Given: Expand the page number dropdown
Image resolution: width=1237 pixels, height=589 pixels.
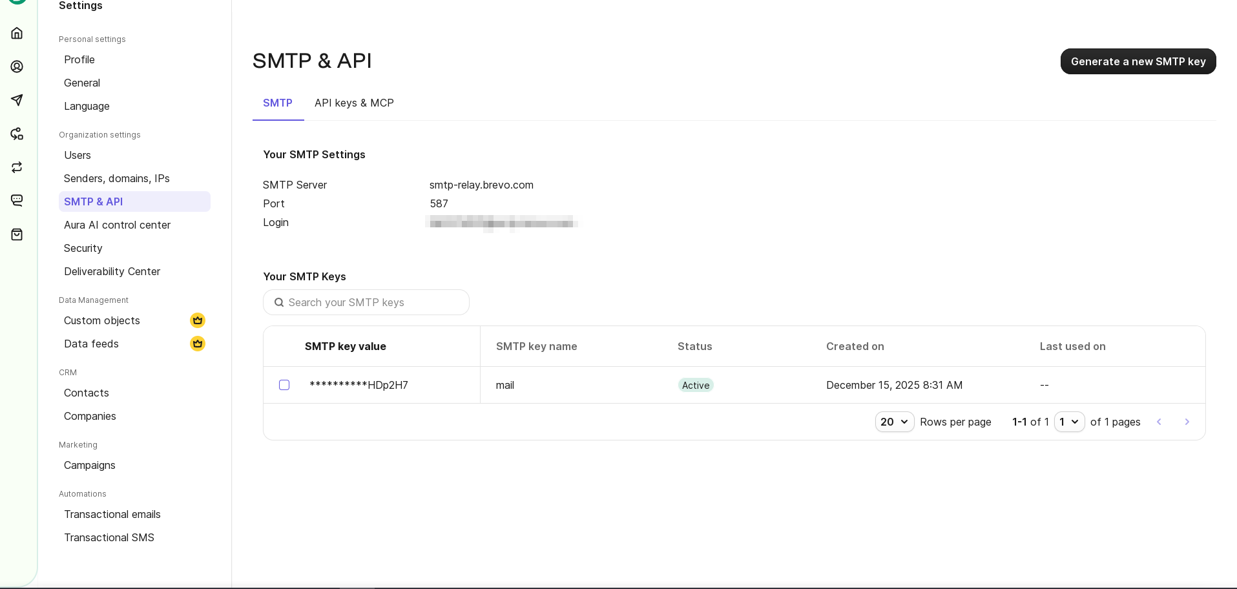Looking at the screenshot, I should (1069, 422).
